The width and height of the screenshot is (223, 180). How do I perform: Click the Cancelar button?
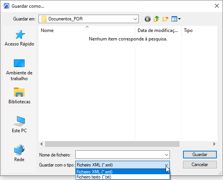[200, 165]
